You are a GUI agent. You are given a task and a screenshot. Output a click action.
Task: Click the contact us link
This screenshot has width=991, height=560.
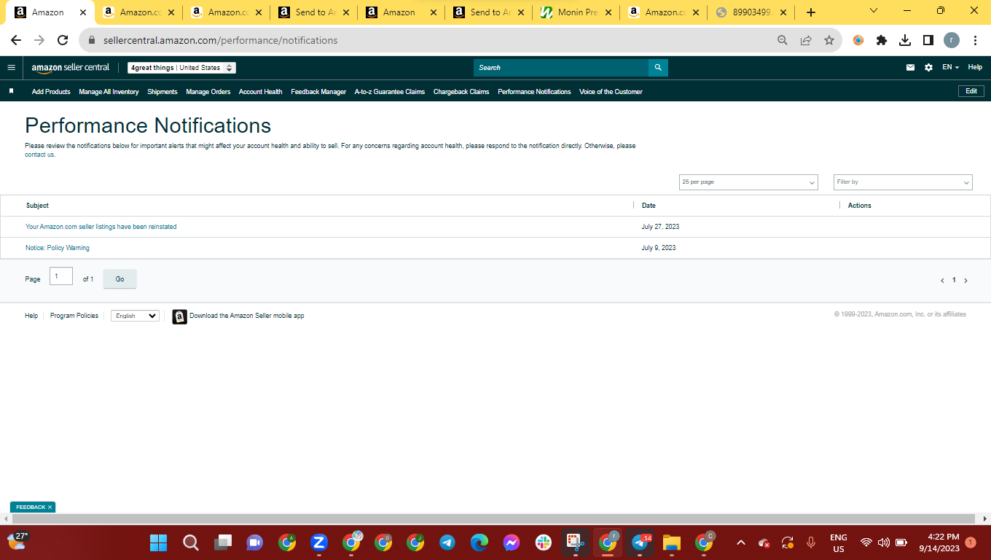pyautogui.click(x=40, y=155)
